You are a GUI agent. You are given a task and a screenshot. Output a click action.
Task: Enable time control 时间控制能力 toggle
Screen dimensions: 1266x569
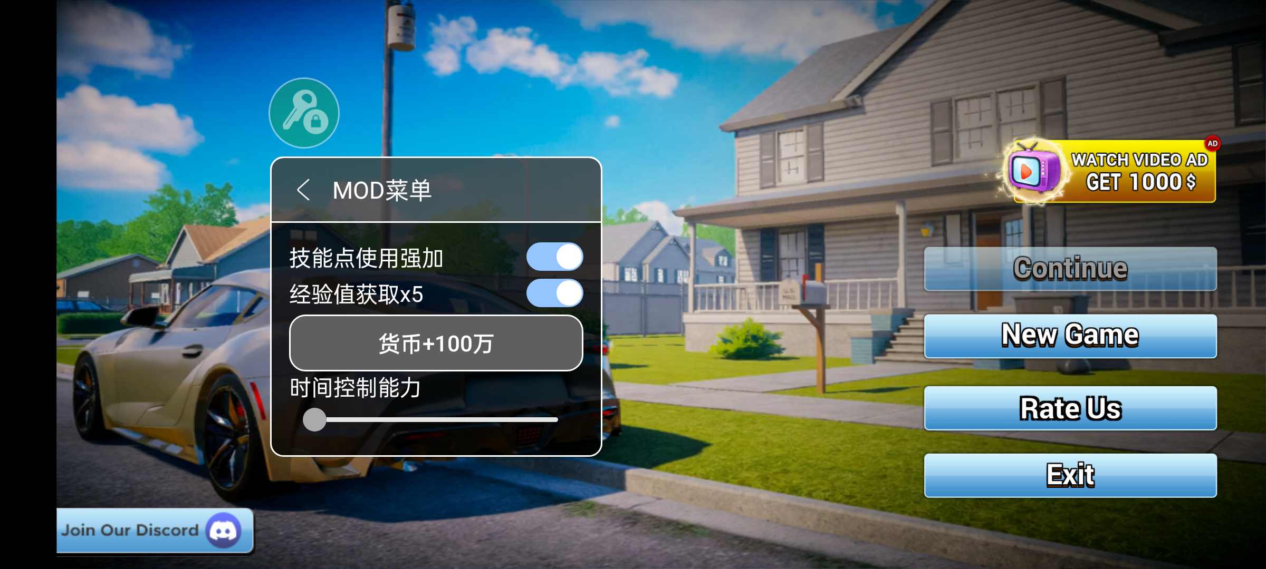pyautogui.click(x=315, y=418)
